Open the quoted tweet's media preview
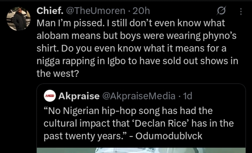 141,150
